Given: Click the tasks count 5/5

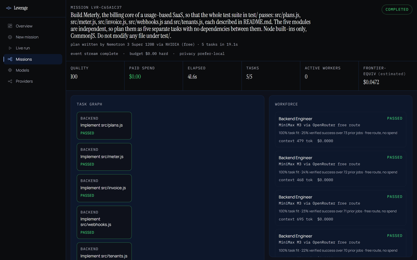Looking at the screenshot, I should [249, 77].
